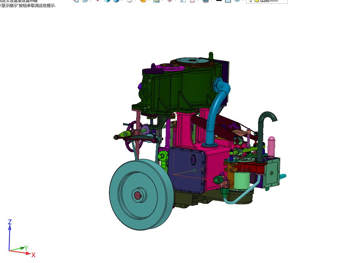Viewport: 337px width, 263px height.
Task: Open the 图层0000 layer dropdown
Action: pos(267,1)
